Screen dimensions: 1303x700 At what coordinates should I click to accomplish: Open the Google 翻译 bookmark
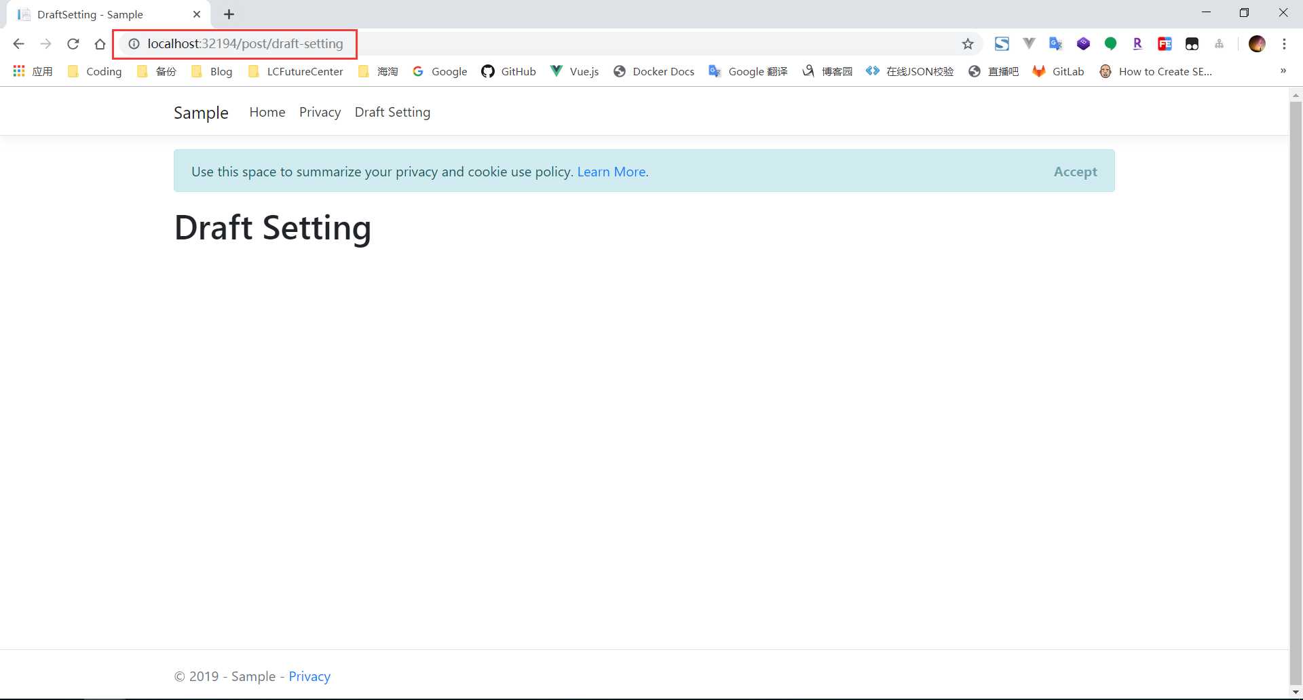point(748,71)
